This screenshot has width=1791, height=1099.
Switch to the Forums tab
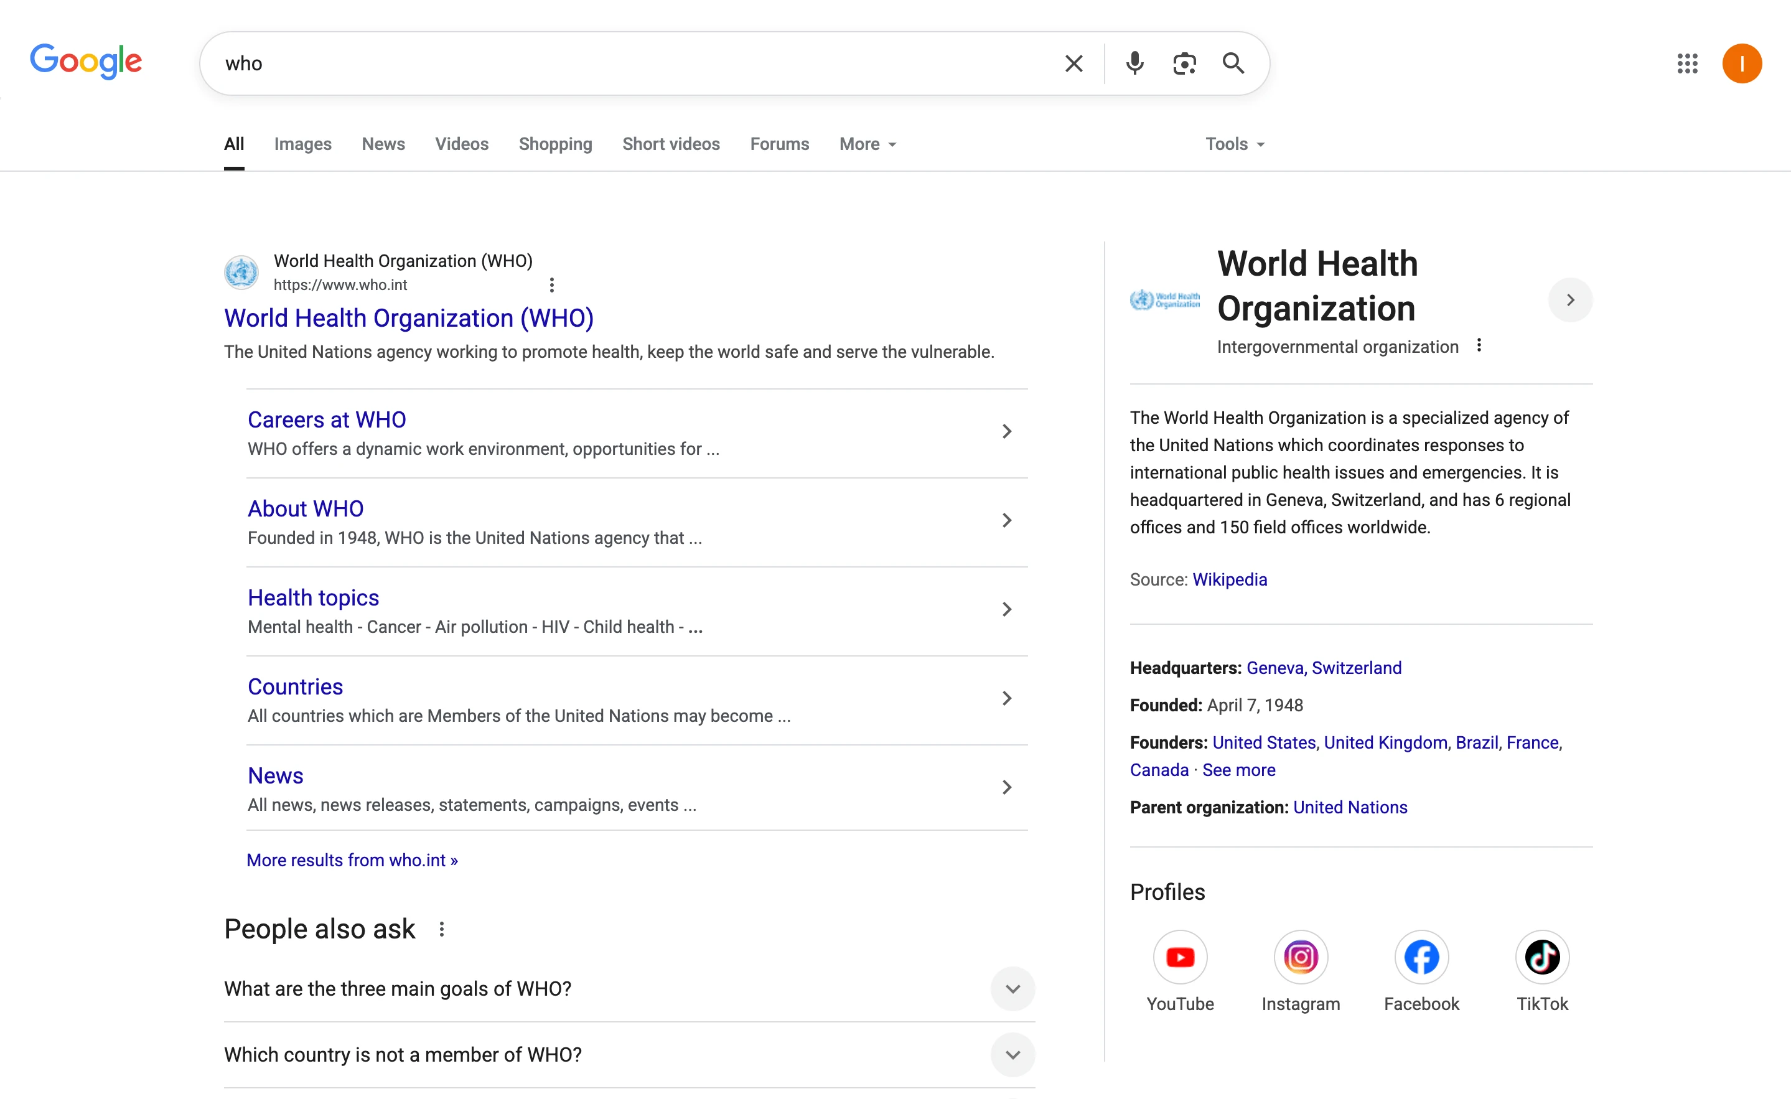(x=779, y=144)
